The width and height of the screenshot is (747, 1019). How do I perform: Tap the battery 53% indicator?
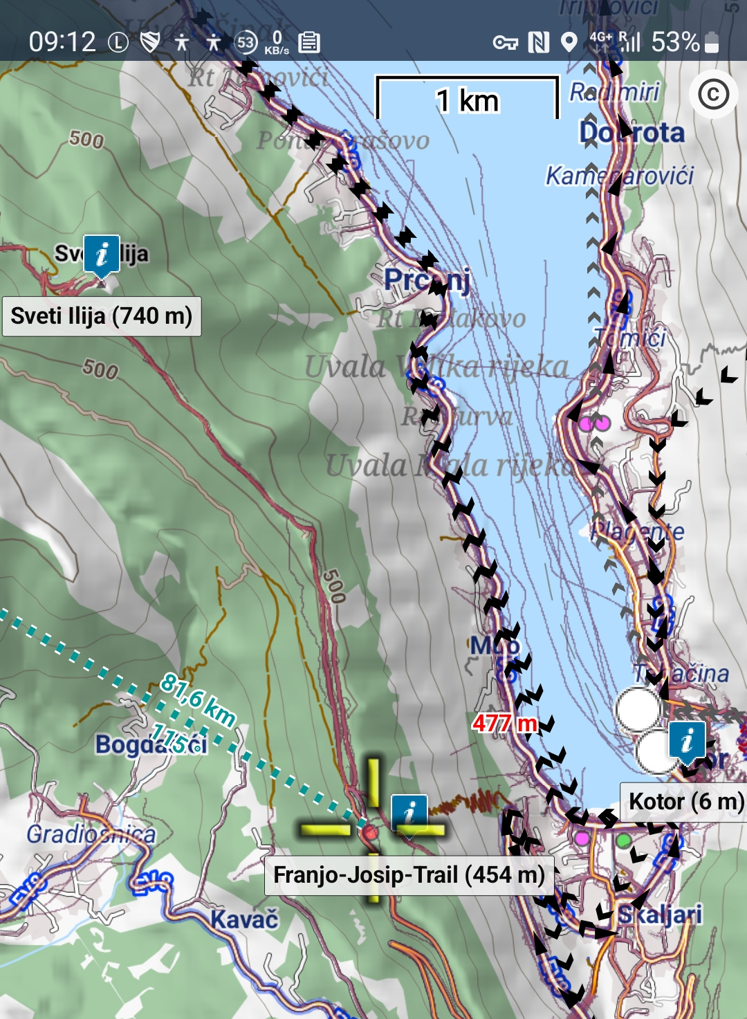point(685,43)
